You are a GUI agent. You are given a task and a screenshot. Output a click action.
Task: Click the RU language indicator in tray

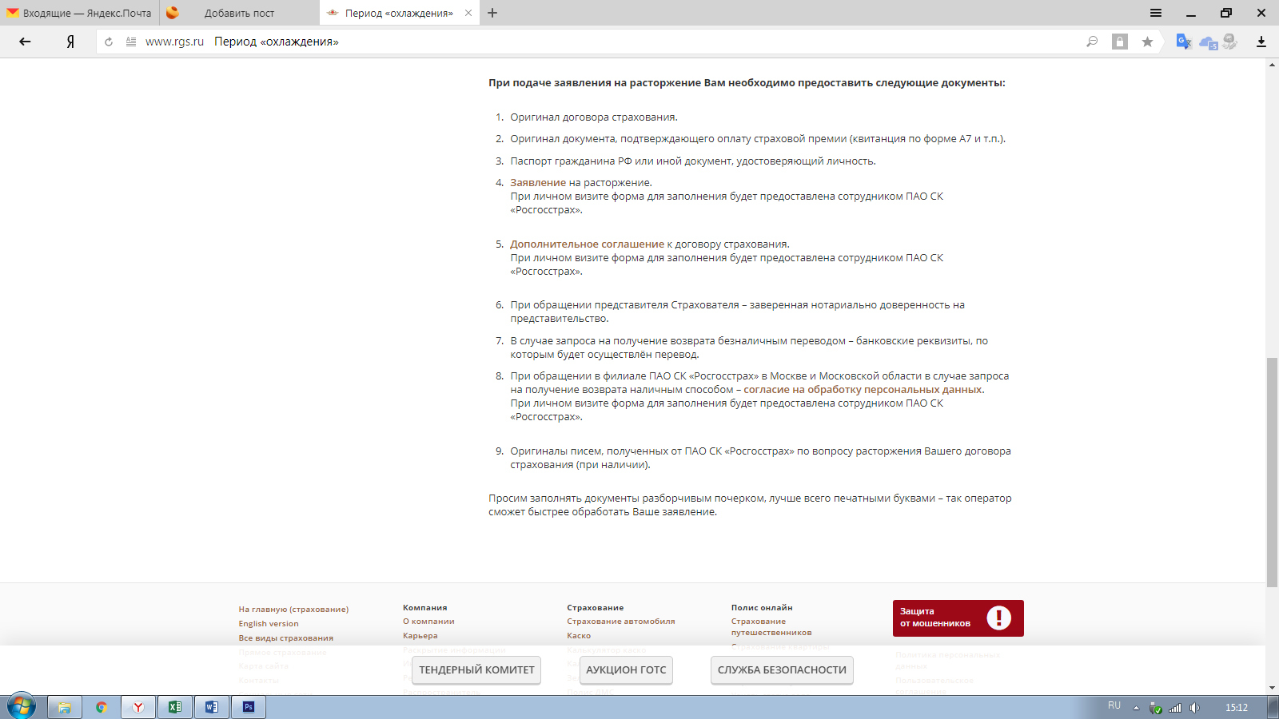click(1114, 705)
